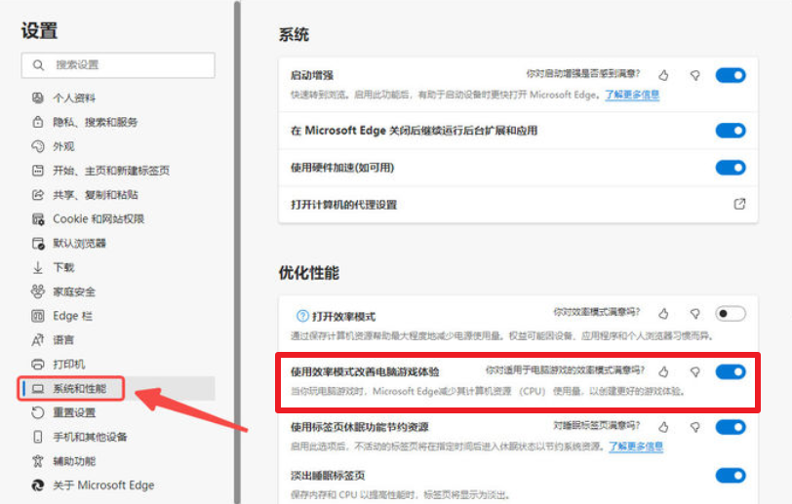Click the help icon beside 打开效率模式
The width and height of the screenshot is (792, 504).
[x=302, y=316]
